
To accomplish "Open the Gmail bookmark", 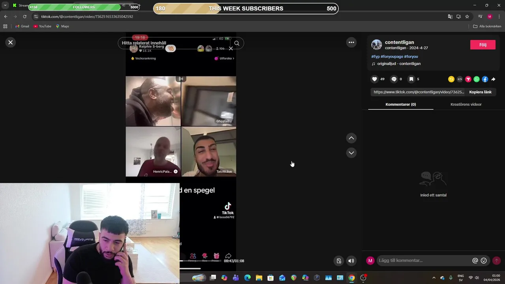I will tap(22, 26).
